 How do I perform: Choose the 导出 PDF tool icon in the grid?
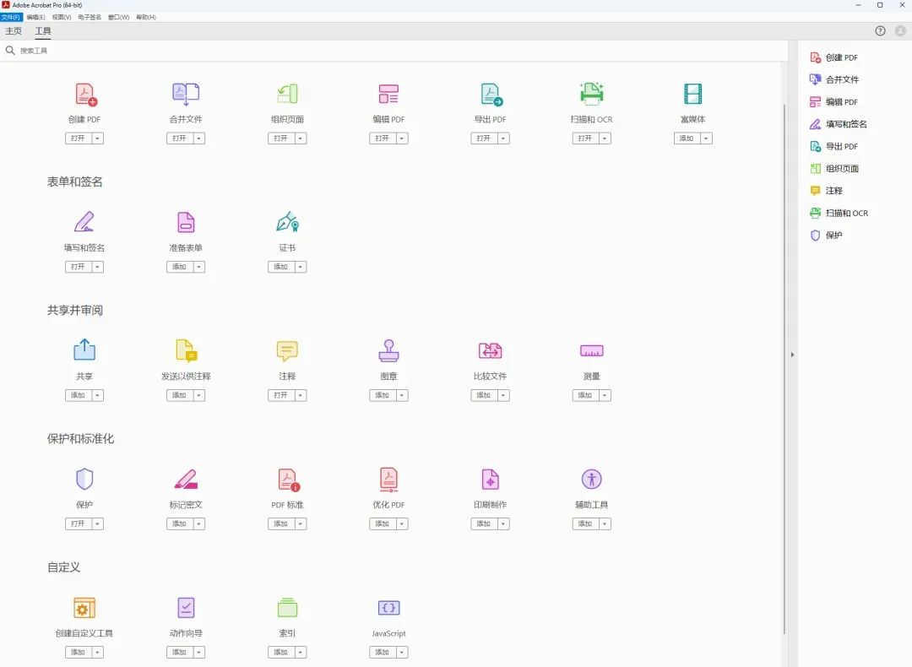coord(491,95)
